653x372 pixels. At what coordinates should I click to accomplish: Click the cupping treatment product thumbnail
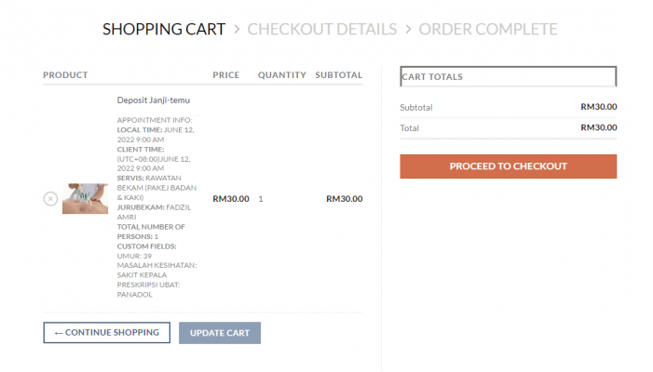[x=85, y=199]
